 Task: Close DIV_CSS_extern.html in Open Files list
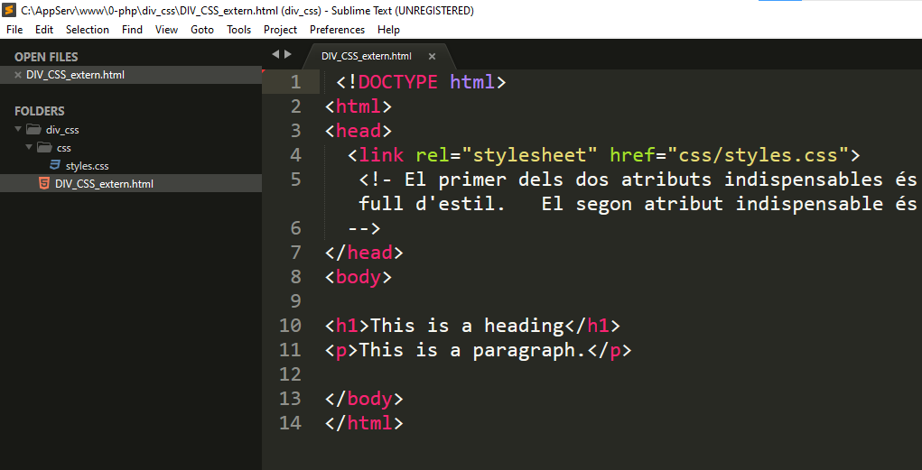(x=18, y=75)
